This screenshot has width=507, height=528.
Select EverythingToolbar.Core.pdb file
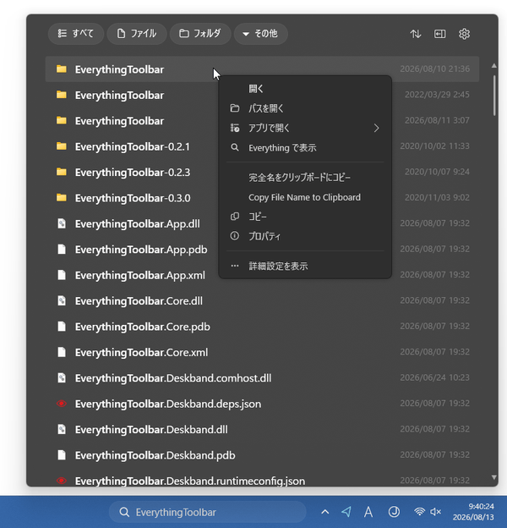[262, 327]
